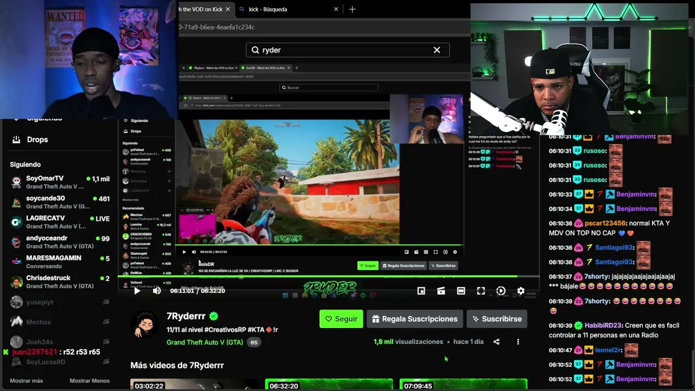
Task: Open a new browser tab
Action: click(352, 9)
